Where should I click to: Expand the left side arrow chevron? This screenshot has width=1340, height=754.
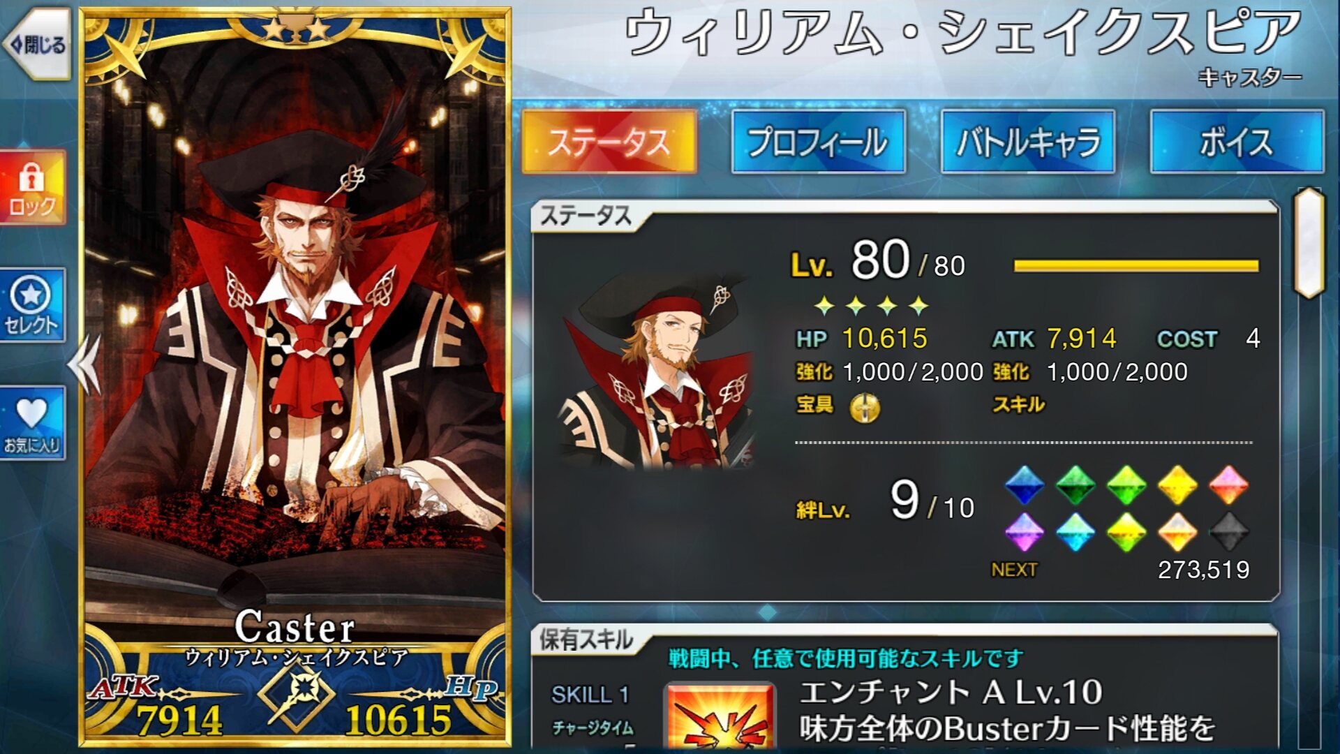pyautogui.click(x=86, y=364)
